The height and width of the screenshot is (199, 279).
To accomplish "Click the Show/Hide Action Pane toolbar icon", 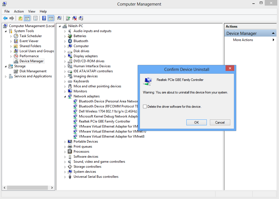I will pos(51,18).
